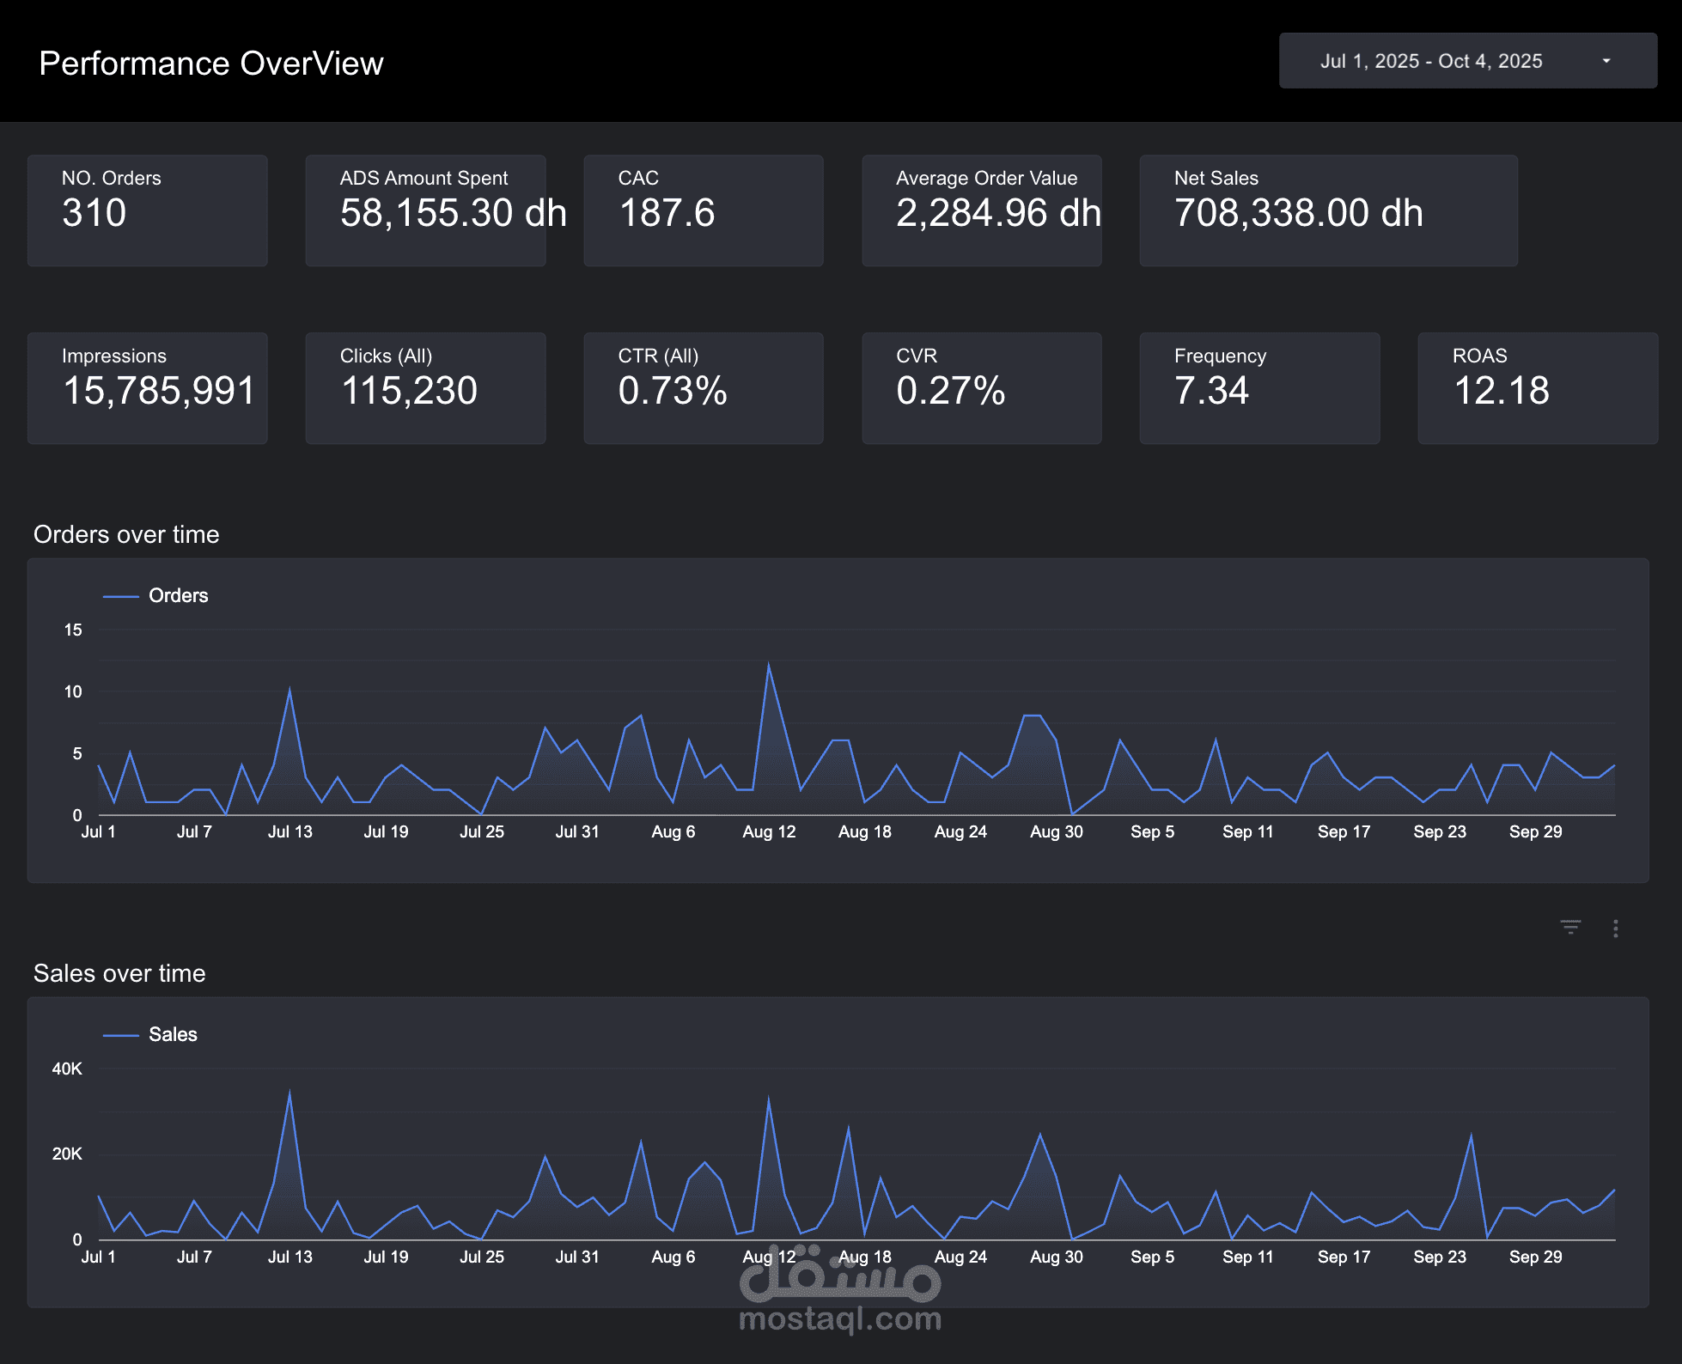Toggle the Orders legend series
The image size is (1682, 1364).
pyautogui.click(x=178, y=595)
